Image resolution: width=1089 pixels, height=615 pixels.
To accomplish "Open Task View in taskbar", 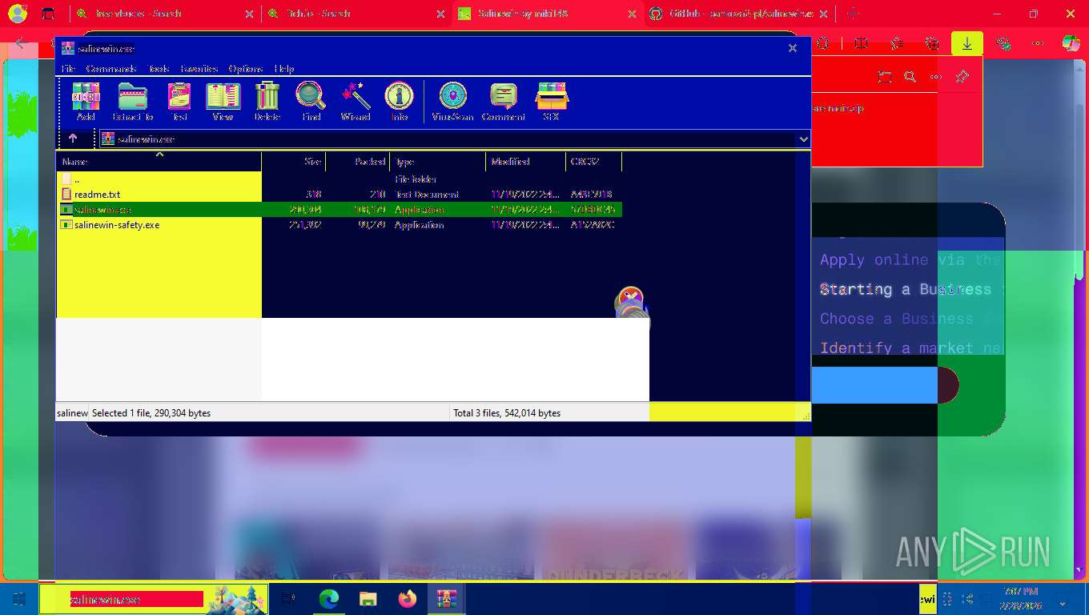I will tap(289, 599).
